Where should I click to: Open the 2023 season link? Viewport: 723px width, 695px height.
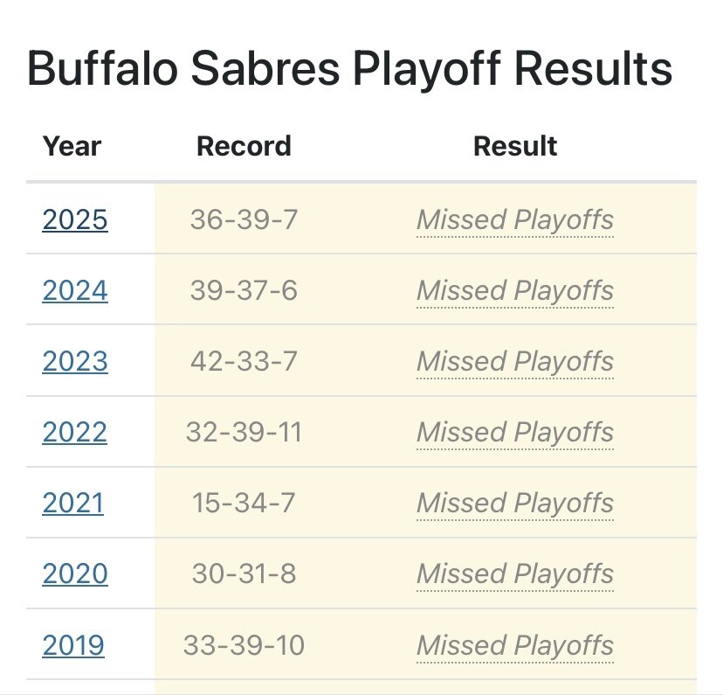tap(75, 361)
